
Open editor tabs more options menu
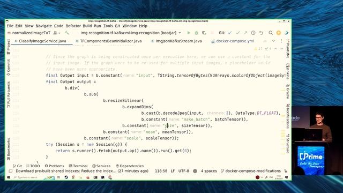pos(281,41)
